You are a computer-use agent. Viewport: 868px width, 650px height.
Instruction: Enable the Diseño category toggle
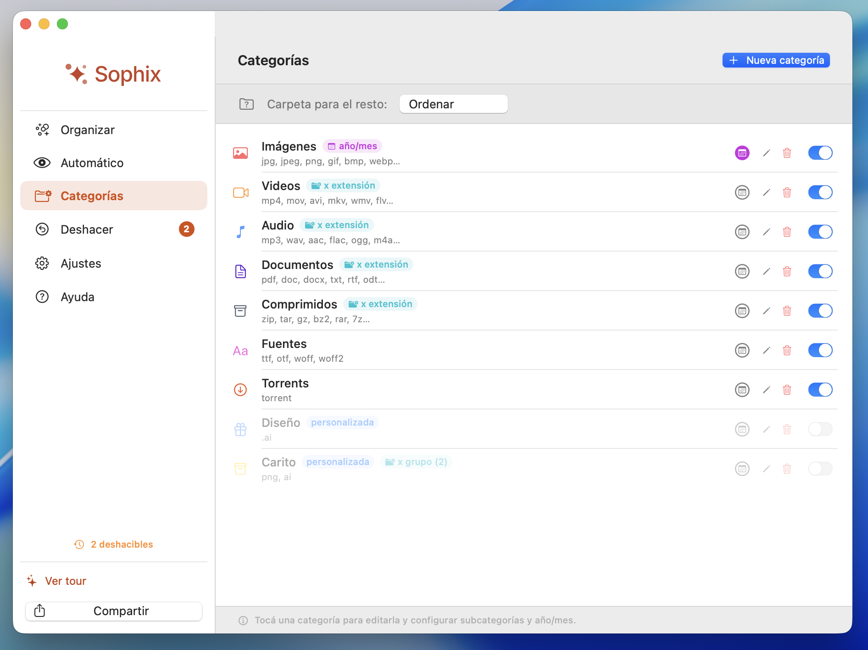tap(820, 429)
